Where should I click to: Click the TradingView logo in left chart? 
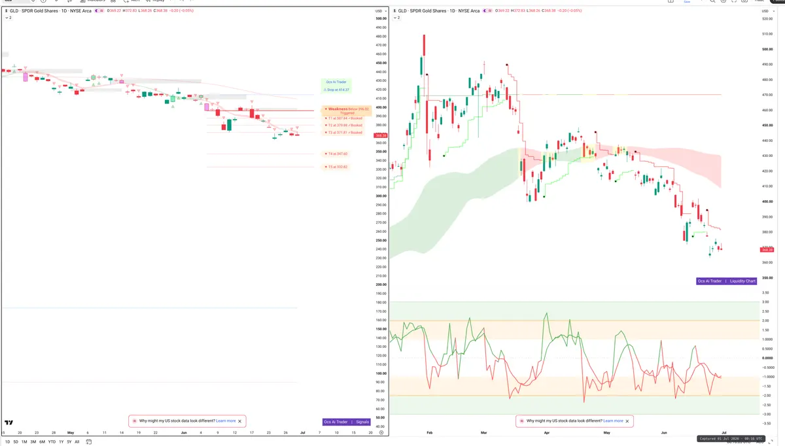[9, 422]
